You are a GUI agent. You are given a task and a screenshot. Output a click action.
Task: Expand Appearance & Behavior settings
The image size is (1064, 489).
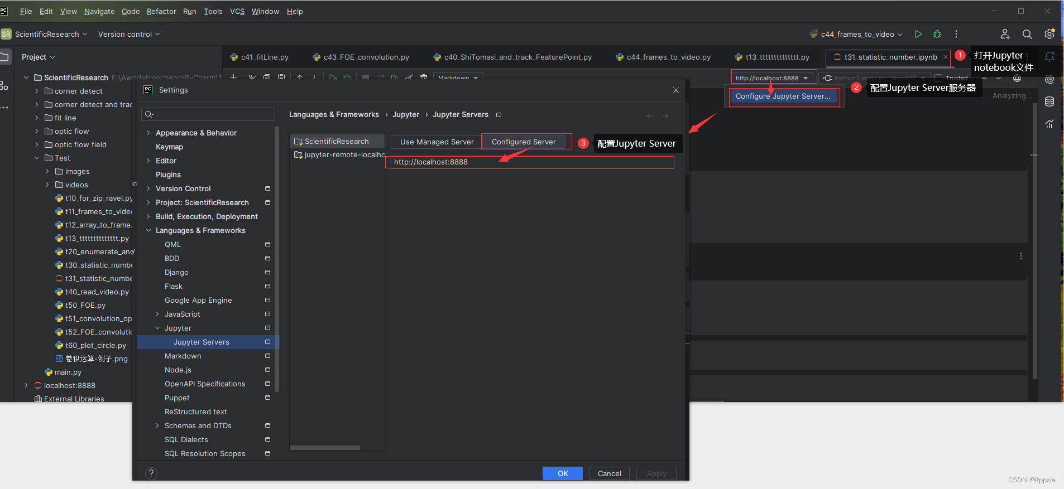[x=148, y=133]
